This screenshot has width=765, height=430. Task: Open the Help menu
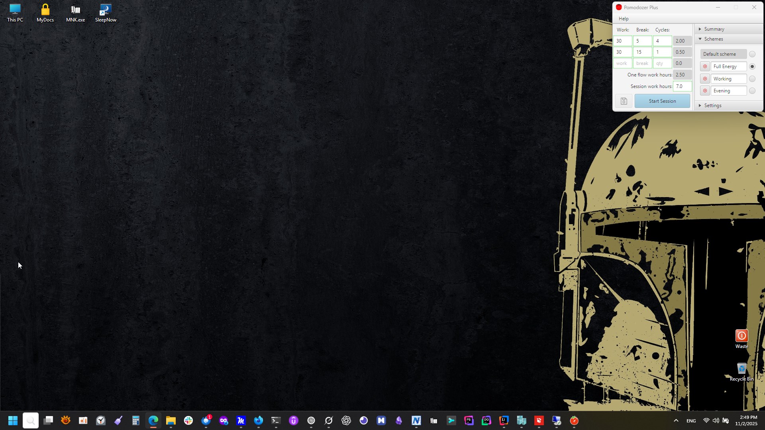(x=624, y=19)
